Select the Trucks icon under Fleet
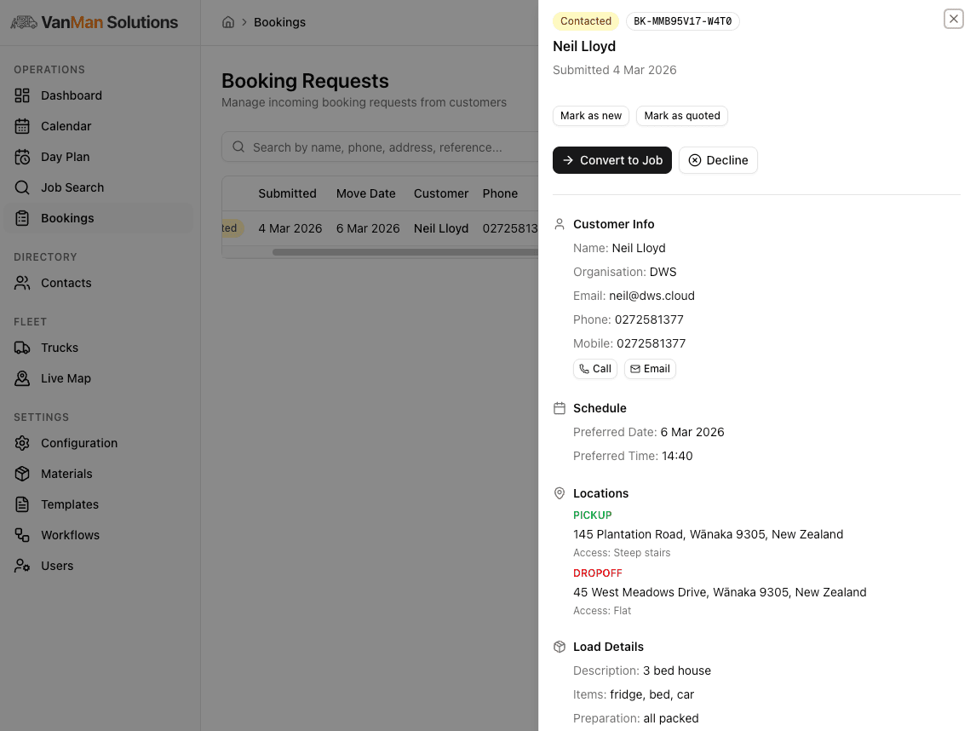This screenshot has height=731, width=970. point(23,348)
